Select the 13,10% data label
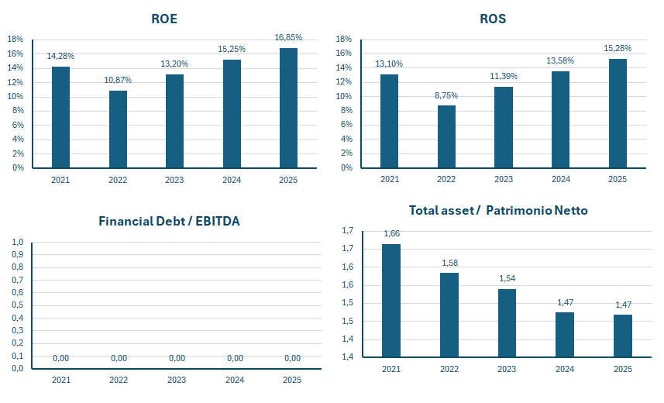 point(389,64)
